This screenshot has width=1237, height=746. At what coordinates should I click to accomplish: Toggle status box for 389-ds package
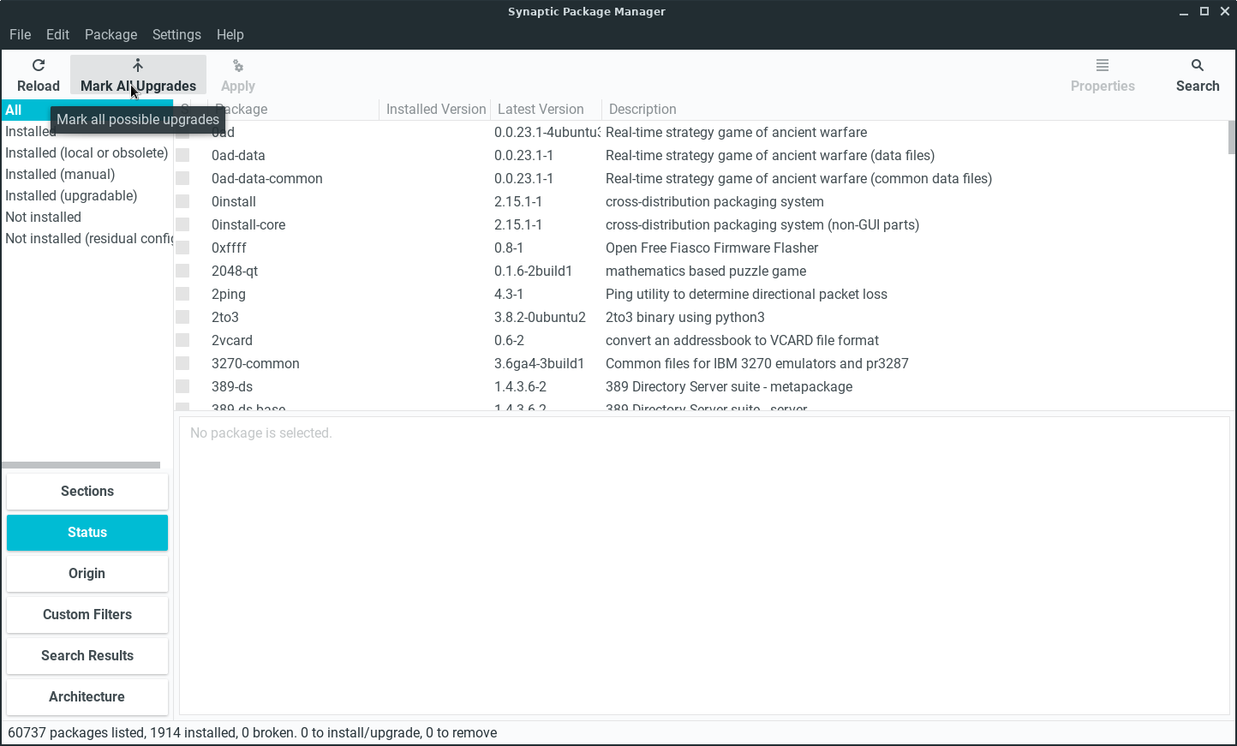coord(182,386)
